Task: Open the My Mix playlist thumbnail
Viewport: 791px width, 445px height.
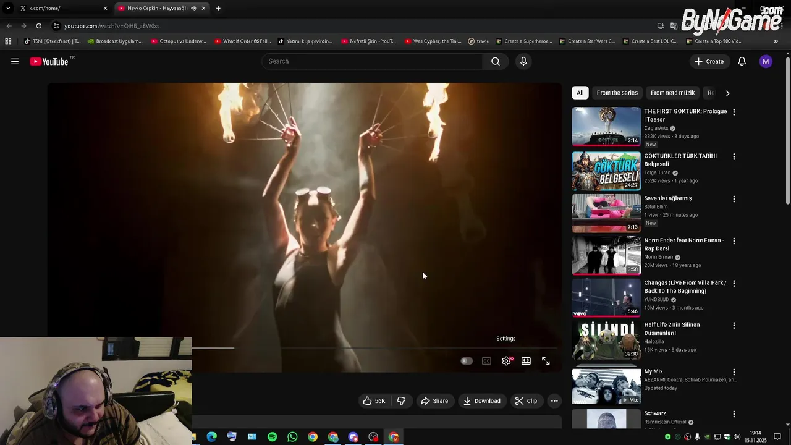Action: (606, 386)
